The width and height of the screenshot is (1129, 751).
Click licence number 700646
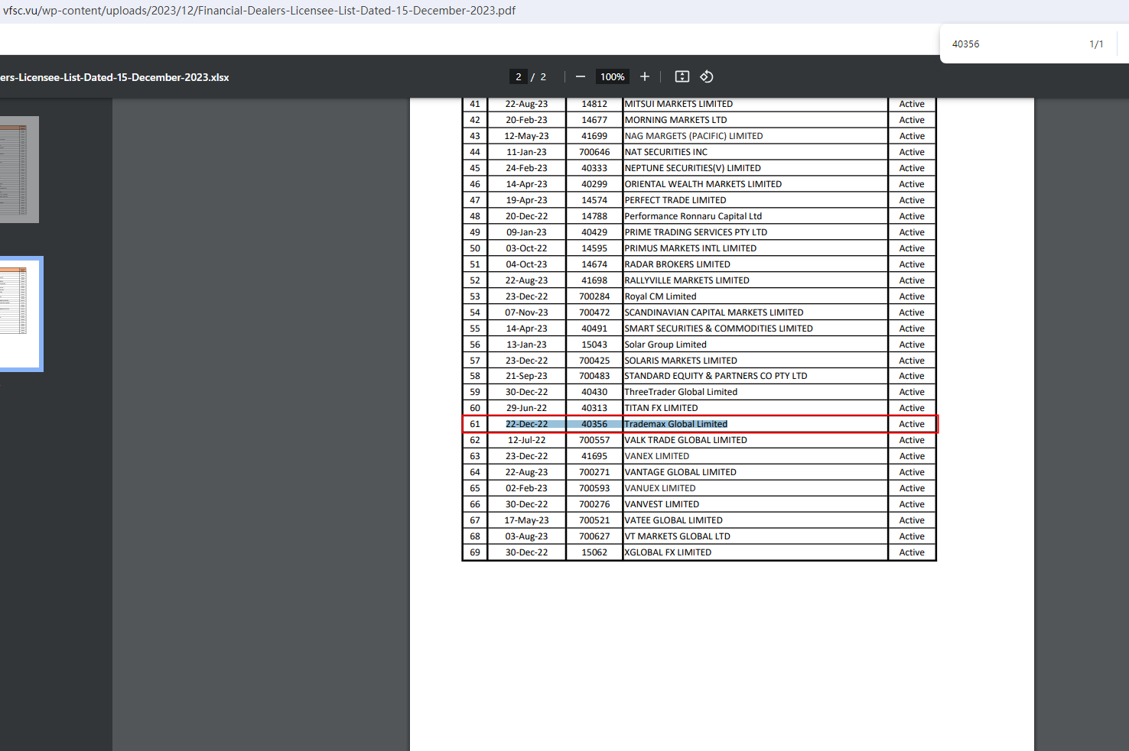594,152
